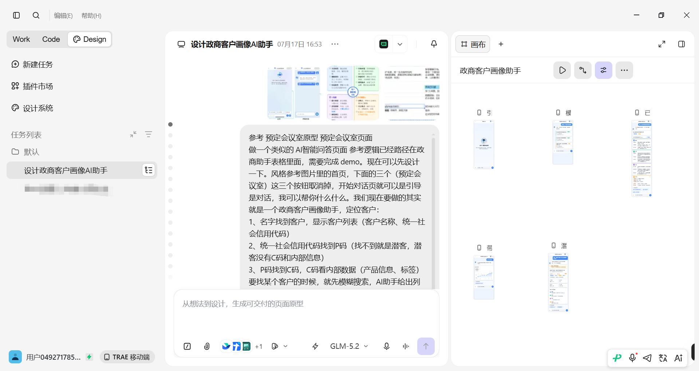The height and width of the screenshot is (371, 699).
Task: Add a new canvas tab with plus icon
Action: click(x=501, y=44)
